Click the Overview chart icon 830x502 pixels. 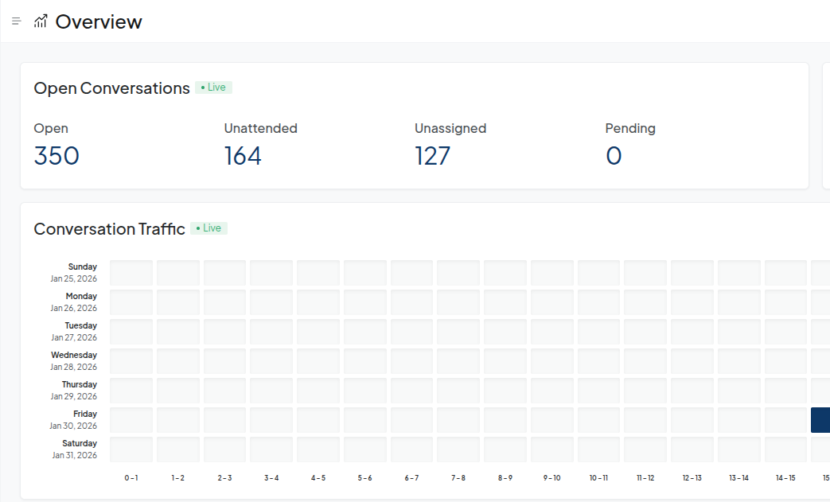click(41, 21)
